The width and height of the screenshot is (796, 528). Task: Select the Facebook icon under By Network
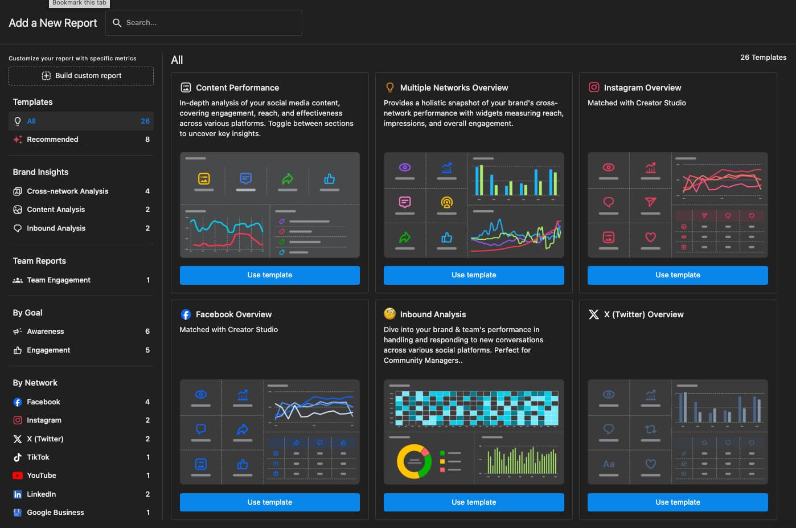[x=16, y=402]
